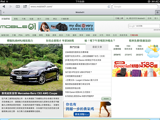
Task: Open the 電腦 category
Action: [x=48, y=35]
